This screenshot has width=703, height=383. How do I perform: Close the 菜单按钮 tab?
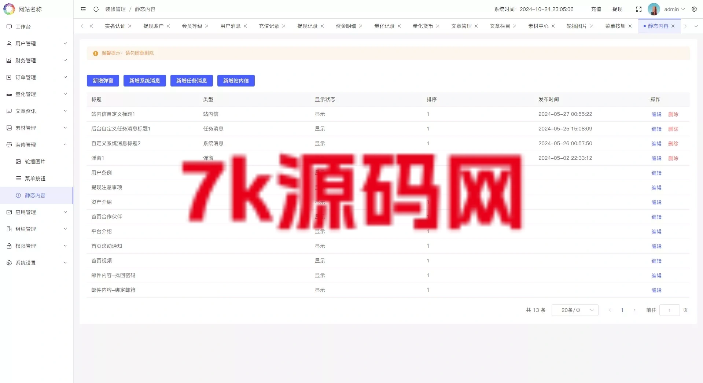coord(630,26)
